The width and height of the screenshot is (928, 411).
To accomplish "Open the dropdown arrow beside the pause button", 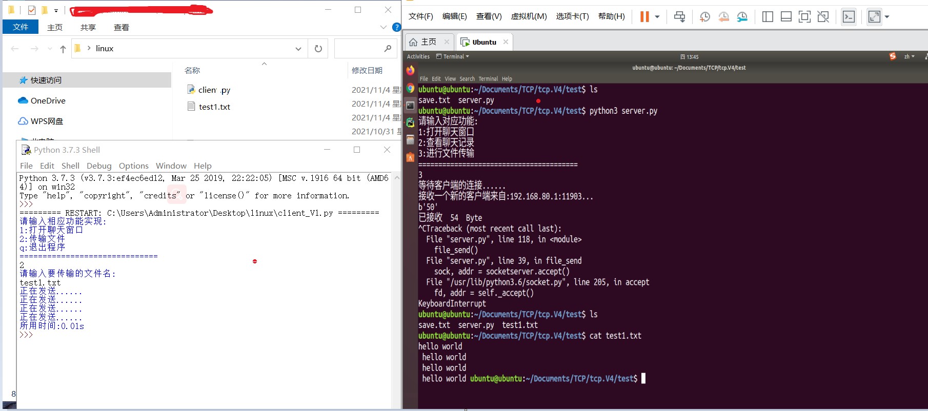I will [657, 16].
